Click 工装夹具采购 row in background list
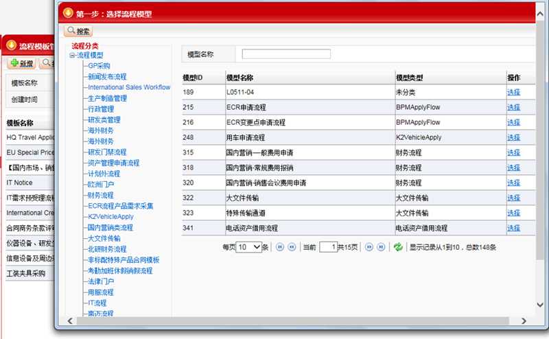The height and width of the screenshot is (339, 549). (x=30, y=273)
